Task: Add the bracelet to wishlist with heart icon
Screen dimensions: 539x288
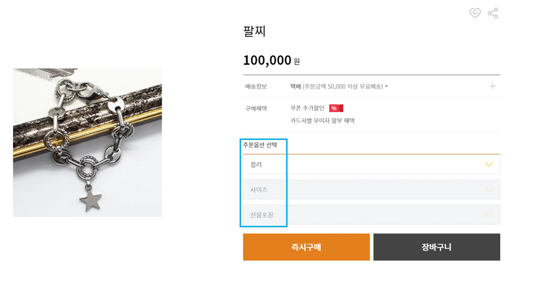Action: coord(475,13)
